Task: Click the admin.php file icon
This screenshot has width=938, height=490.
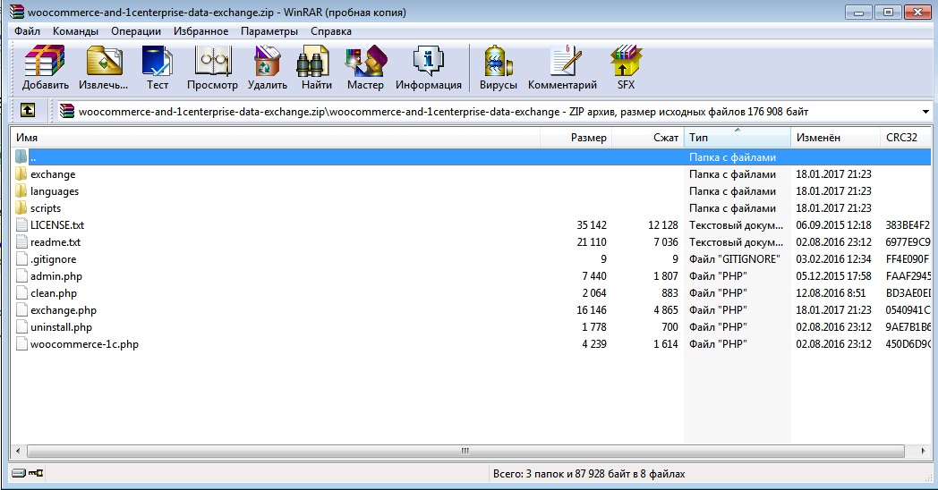Action: pos(21,275)
